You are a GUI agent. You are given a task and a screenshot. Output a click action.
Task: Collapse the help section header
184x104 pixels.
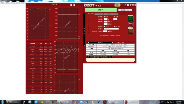point(112,57)
